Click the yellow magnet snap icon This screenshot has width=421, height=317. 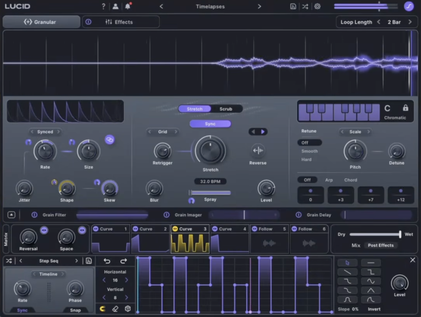pos(102,309)
